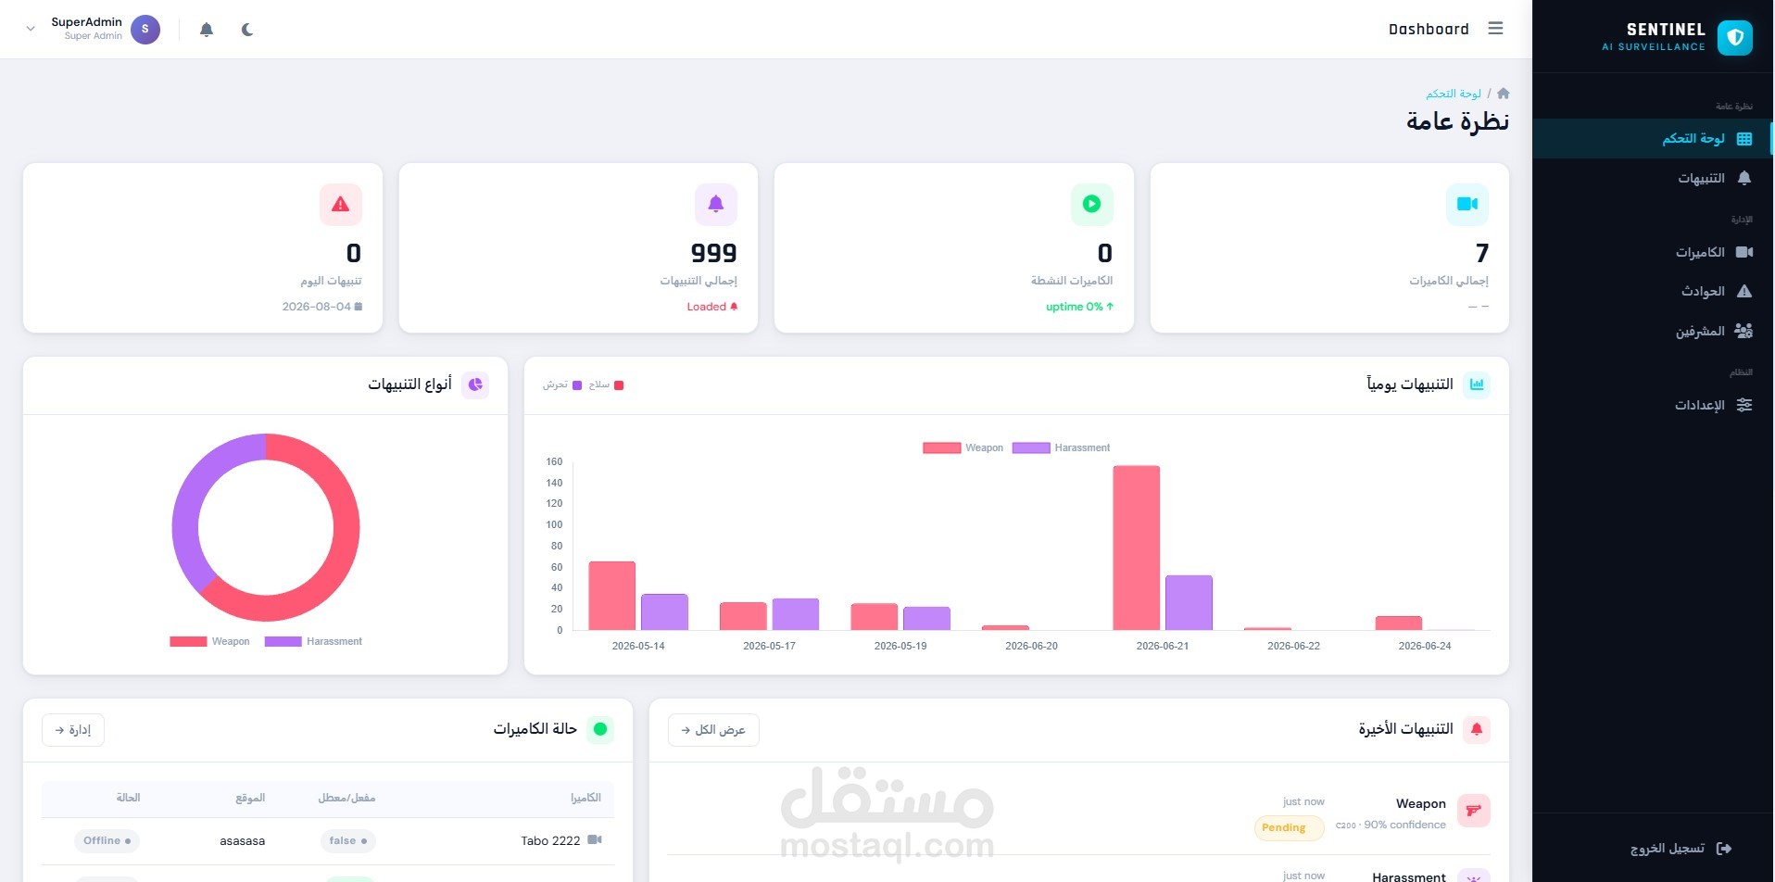Viewport: 1775px width, 882px height.
Task: Click the 2026-08-04 date text
Action: pos(316,307)
